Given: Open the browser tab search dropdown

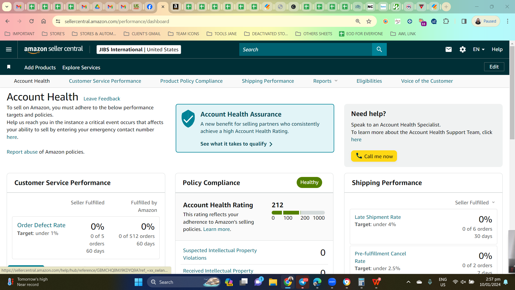Looking at the screenshot, I should pyautogui.click(x=7, y=7).
